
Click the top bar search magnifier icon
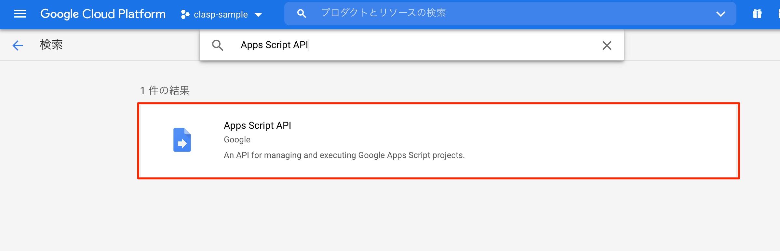point(302,14)
